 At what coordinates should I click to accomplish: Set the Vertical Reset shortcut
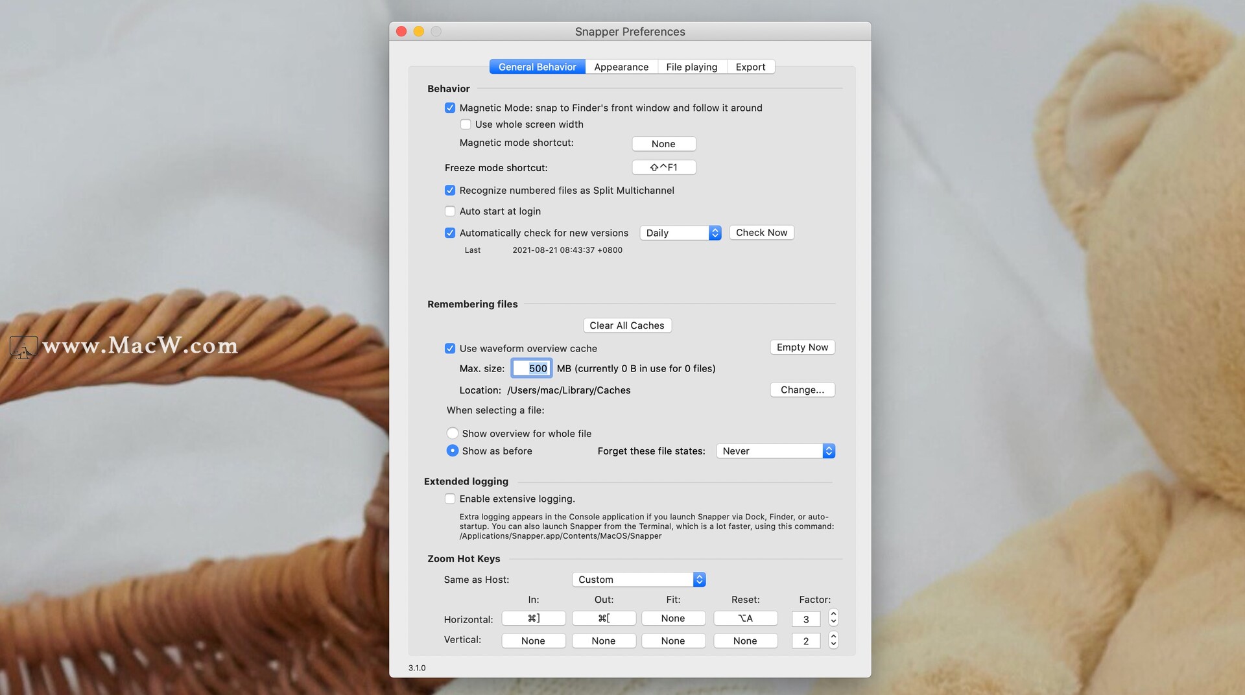[x=745, y=641]
